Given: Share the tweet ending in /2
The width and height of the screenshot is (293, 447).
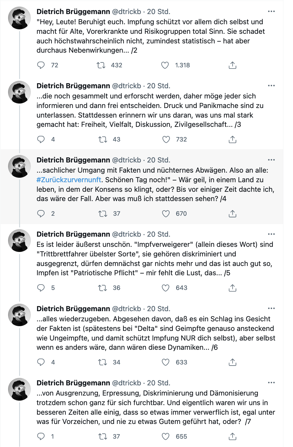Looking at the screenshot, I should 232,65.
